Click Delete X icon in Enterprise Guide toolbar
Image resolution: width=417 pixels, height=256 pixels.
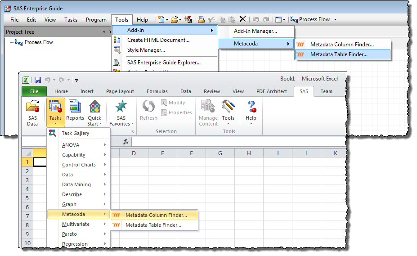(242, 19)
